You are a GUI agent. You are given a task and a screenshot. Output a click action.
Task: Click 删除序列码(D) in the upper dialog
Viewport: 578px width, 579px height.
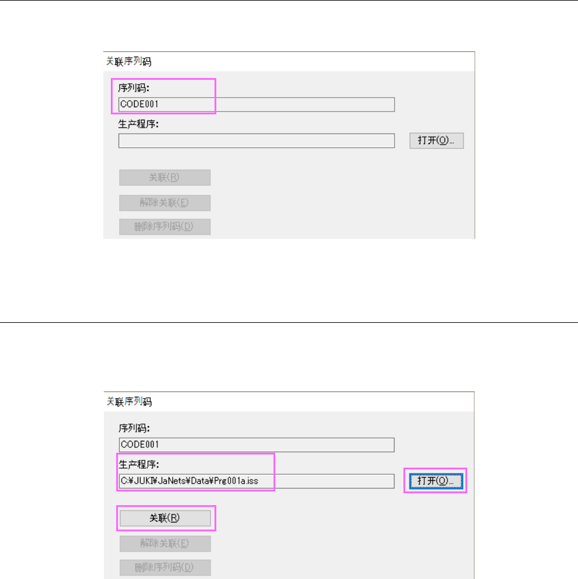pos(165,227)
